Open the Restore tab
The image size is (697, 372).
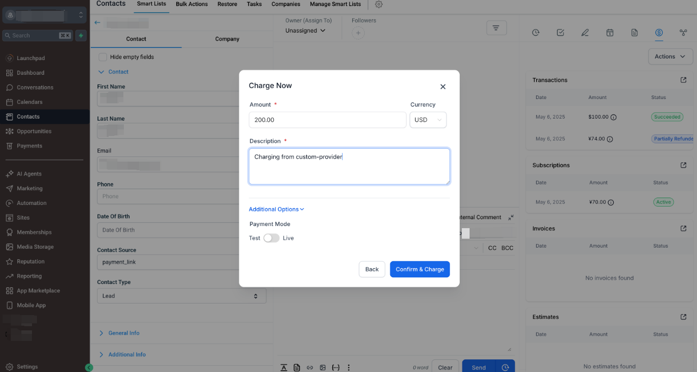pos(227,4)
